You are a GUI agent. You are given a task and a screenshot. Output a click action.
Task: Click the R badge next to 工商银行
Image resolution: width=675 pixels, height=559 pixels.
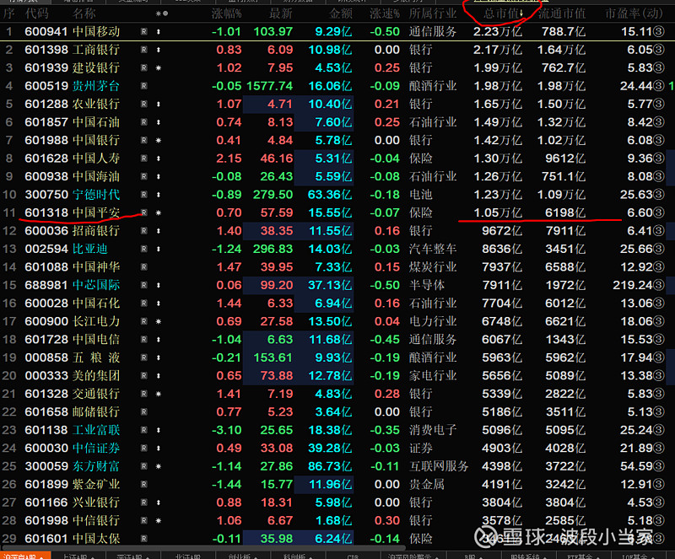[144, 50]
